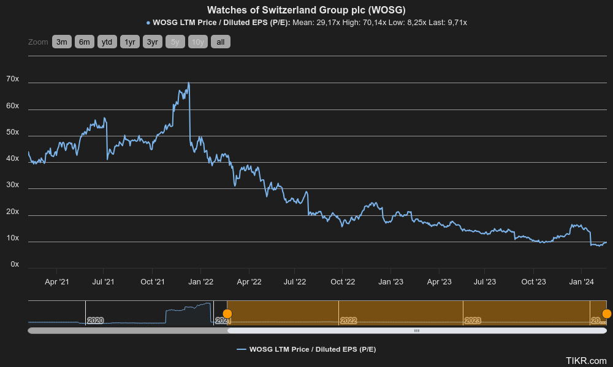The height and width of the screenshot is (367, 613).
Task: Click the 2020 label in the navigator
Action: tap(95, 321)
